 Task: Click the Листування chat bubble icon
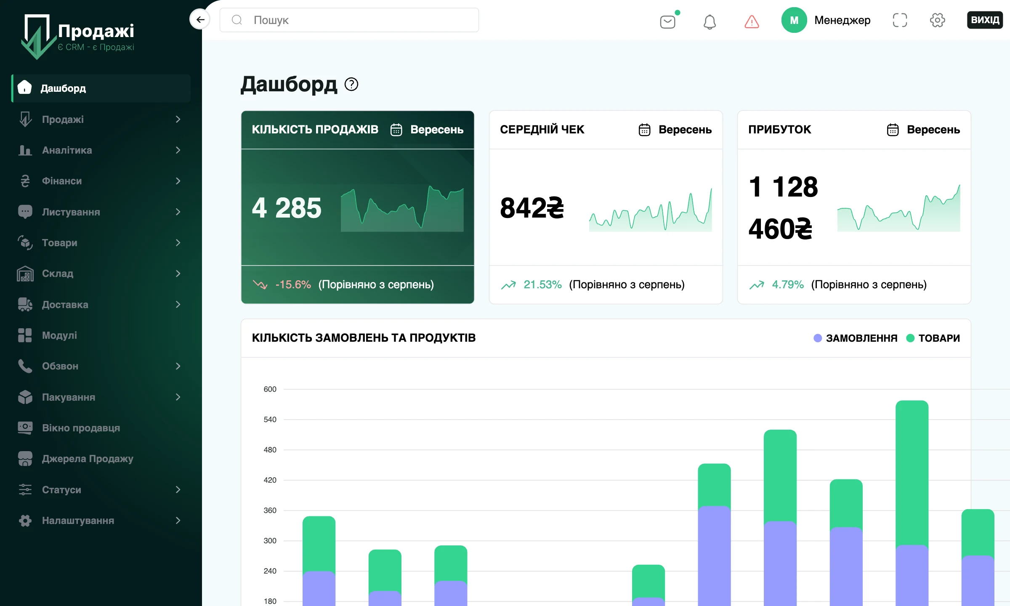coord(25,212)
